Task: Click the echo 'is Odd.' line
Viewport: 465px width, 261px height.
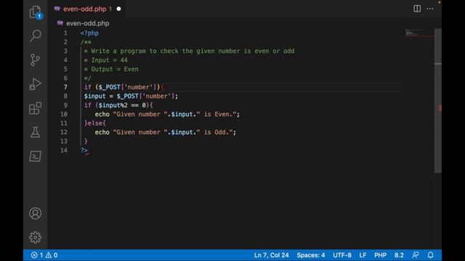Action: [x=166, y=132]
